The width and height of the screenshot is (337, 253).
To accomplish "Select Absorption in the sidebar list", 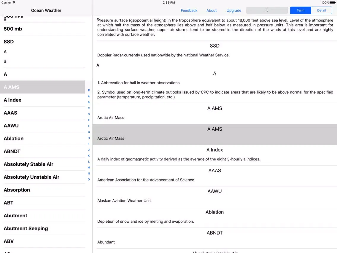I will (42, 190).
